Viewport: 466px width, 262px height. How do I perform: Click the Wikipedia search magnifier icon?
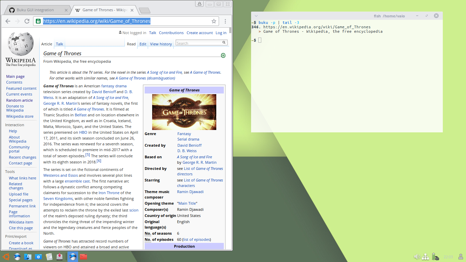[224, 43]
